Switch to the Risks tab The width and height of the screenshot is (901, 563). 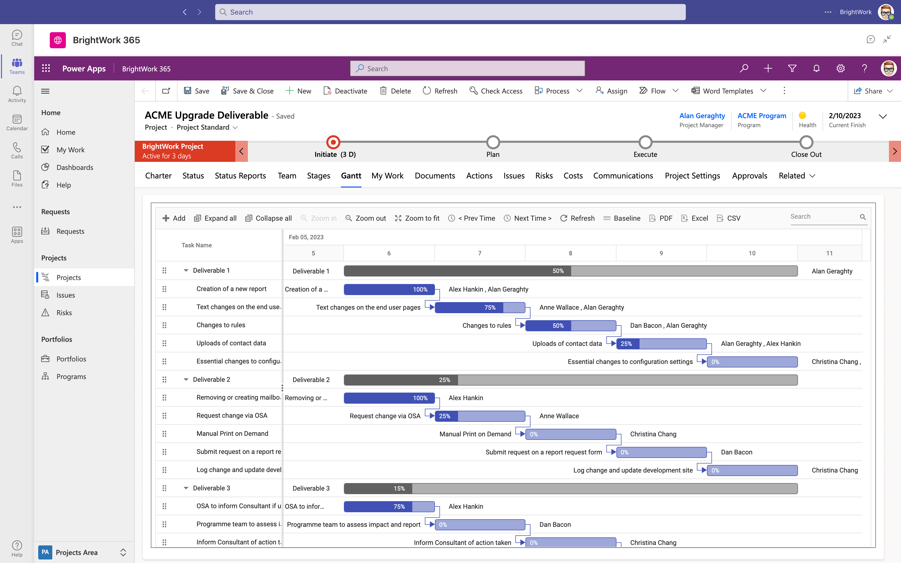pos(544,176)
